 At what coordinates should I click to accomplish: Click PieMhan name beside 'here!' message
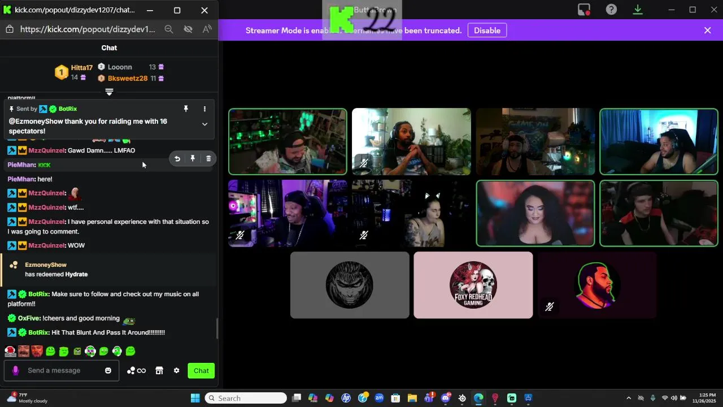click(x=21, y=179)
